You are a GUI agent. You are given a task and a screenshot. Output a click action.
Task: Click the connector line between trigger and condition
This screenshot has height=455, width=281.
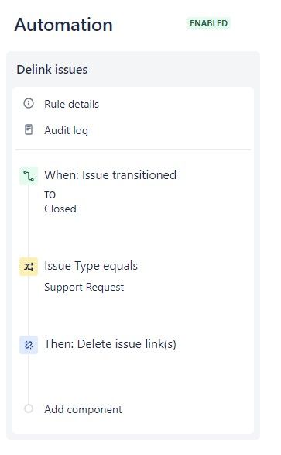[x=29, y=221]
